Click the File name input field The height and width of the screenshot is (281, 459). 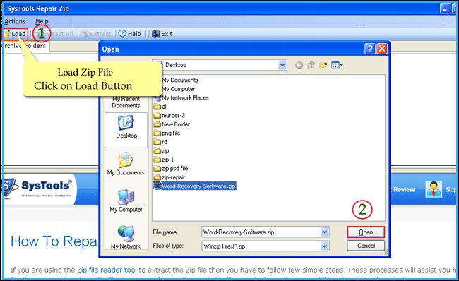pyautogui.click(x=261, y=232)
